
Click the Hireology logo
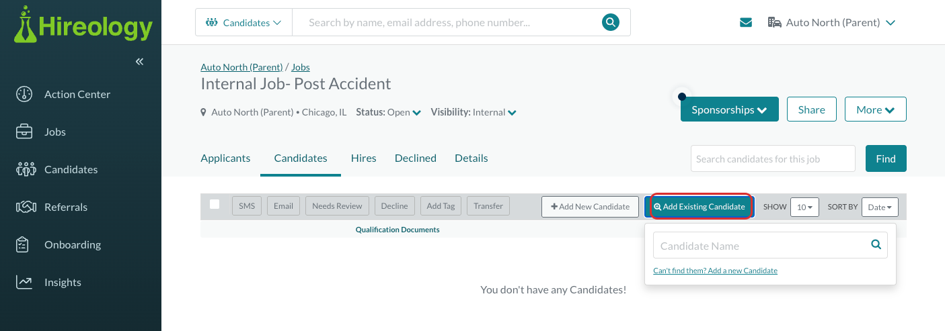pos(83,25)
